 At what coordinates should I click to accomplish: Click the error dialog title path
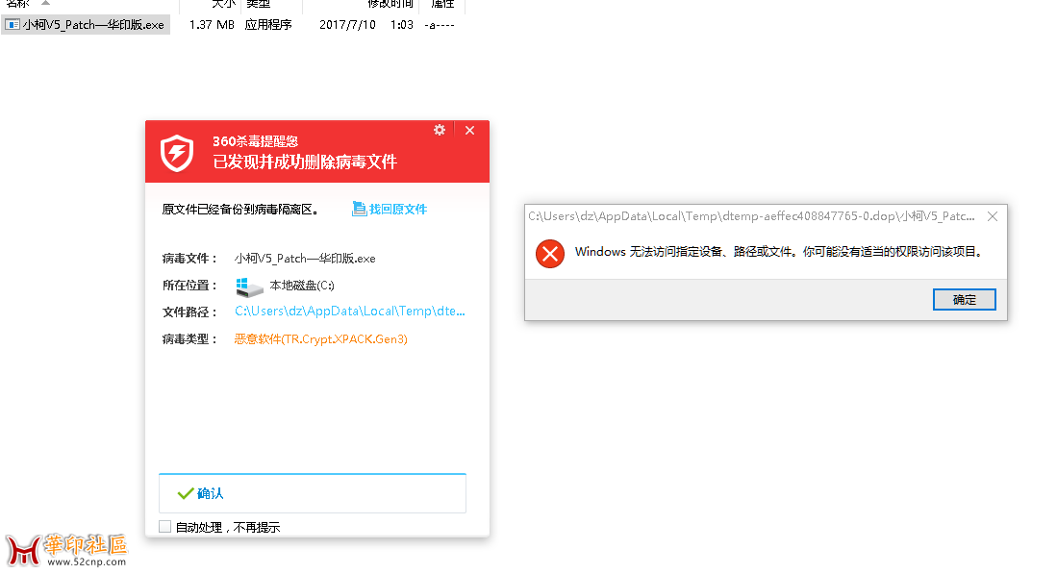[751, 216]
